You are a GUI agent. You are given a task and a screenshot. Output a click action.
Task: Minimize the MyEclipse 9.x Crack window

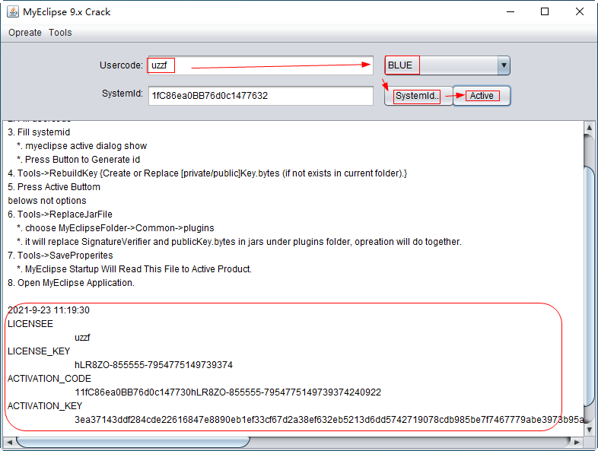pos(509,11)
